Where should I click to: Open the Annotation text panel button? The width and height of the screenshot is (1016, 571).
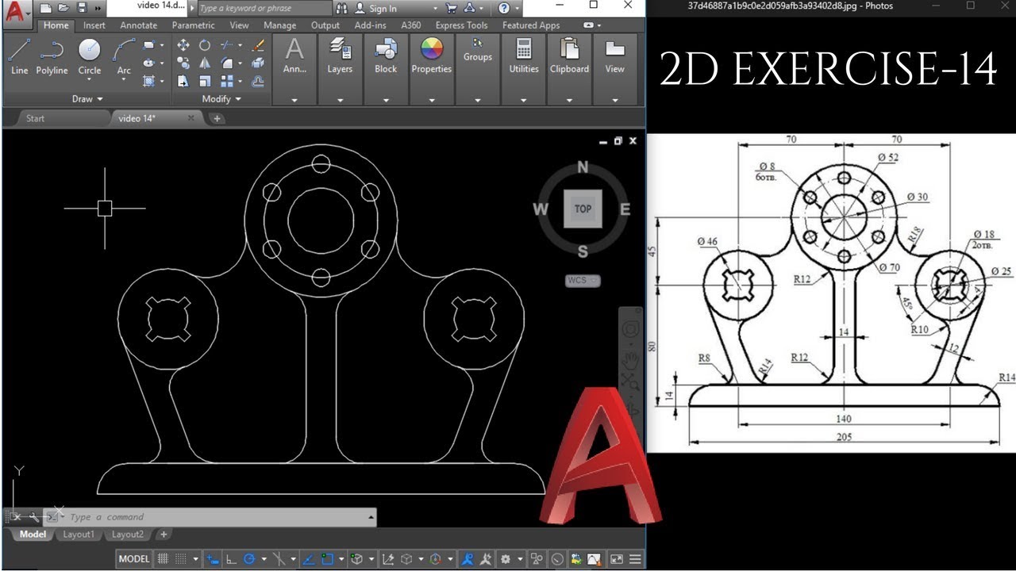click(x=294, y=56)
